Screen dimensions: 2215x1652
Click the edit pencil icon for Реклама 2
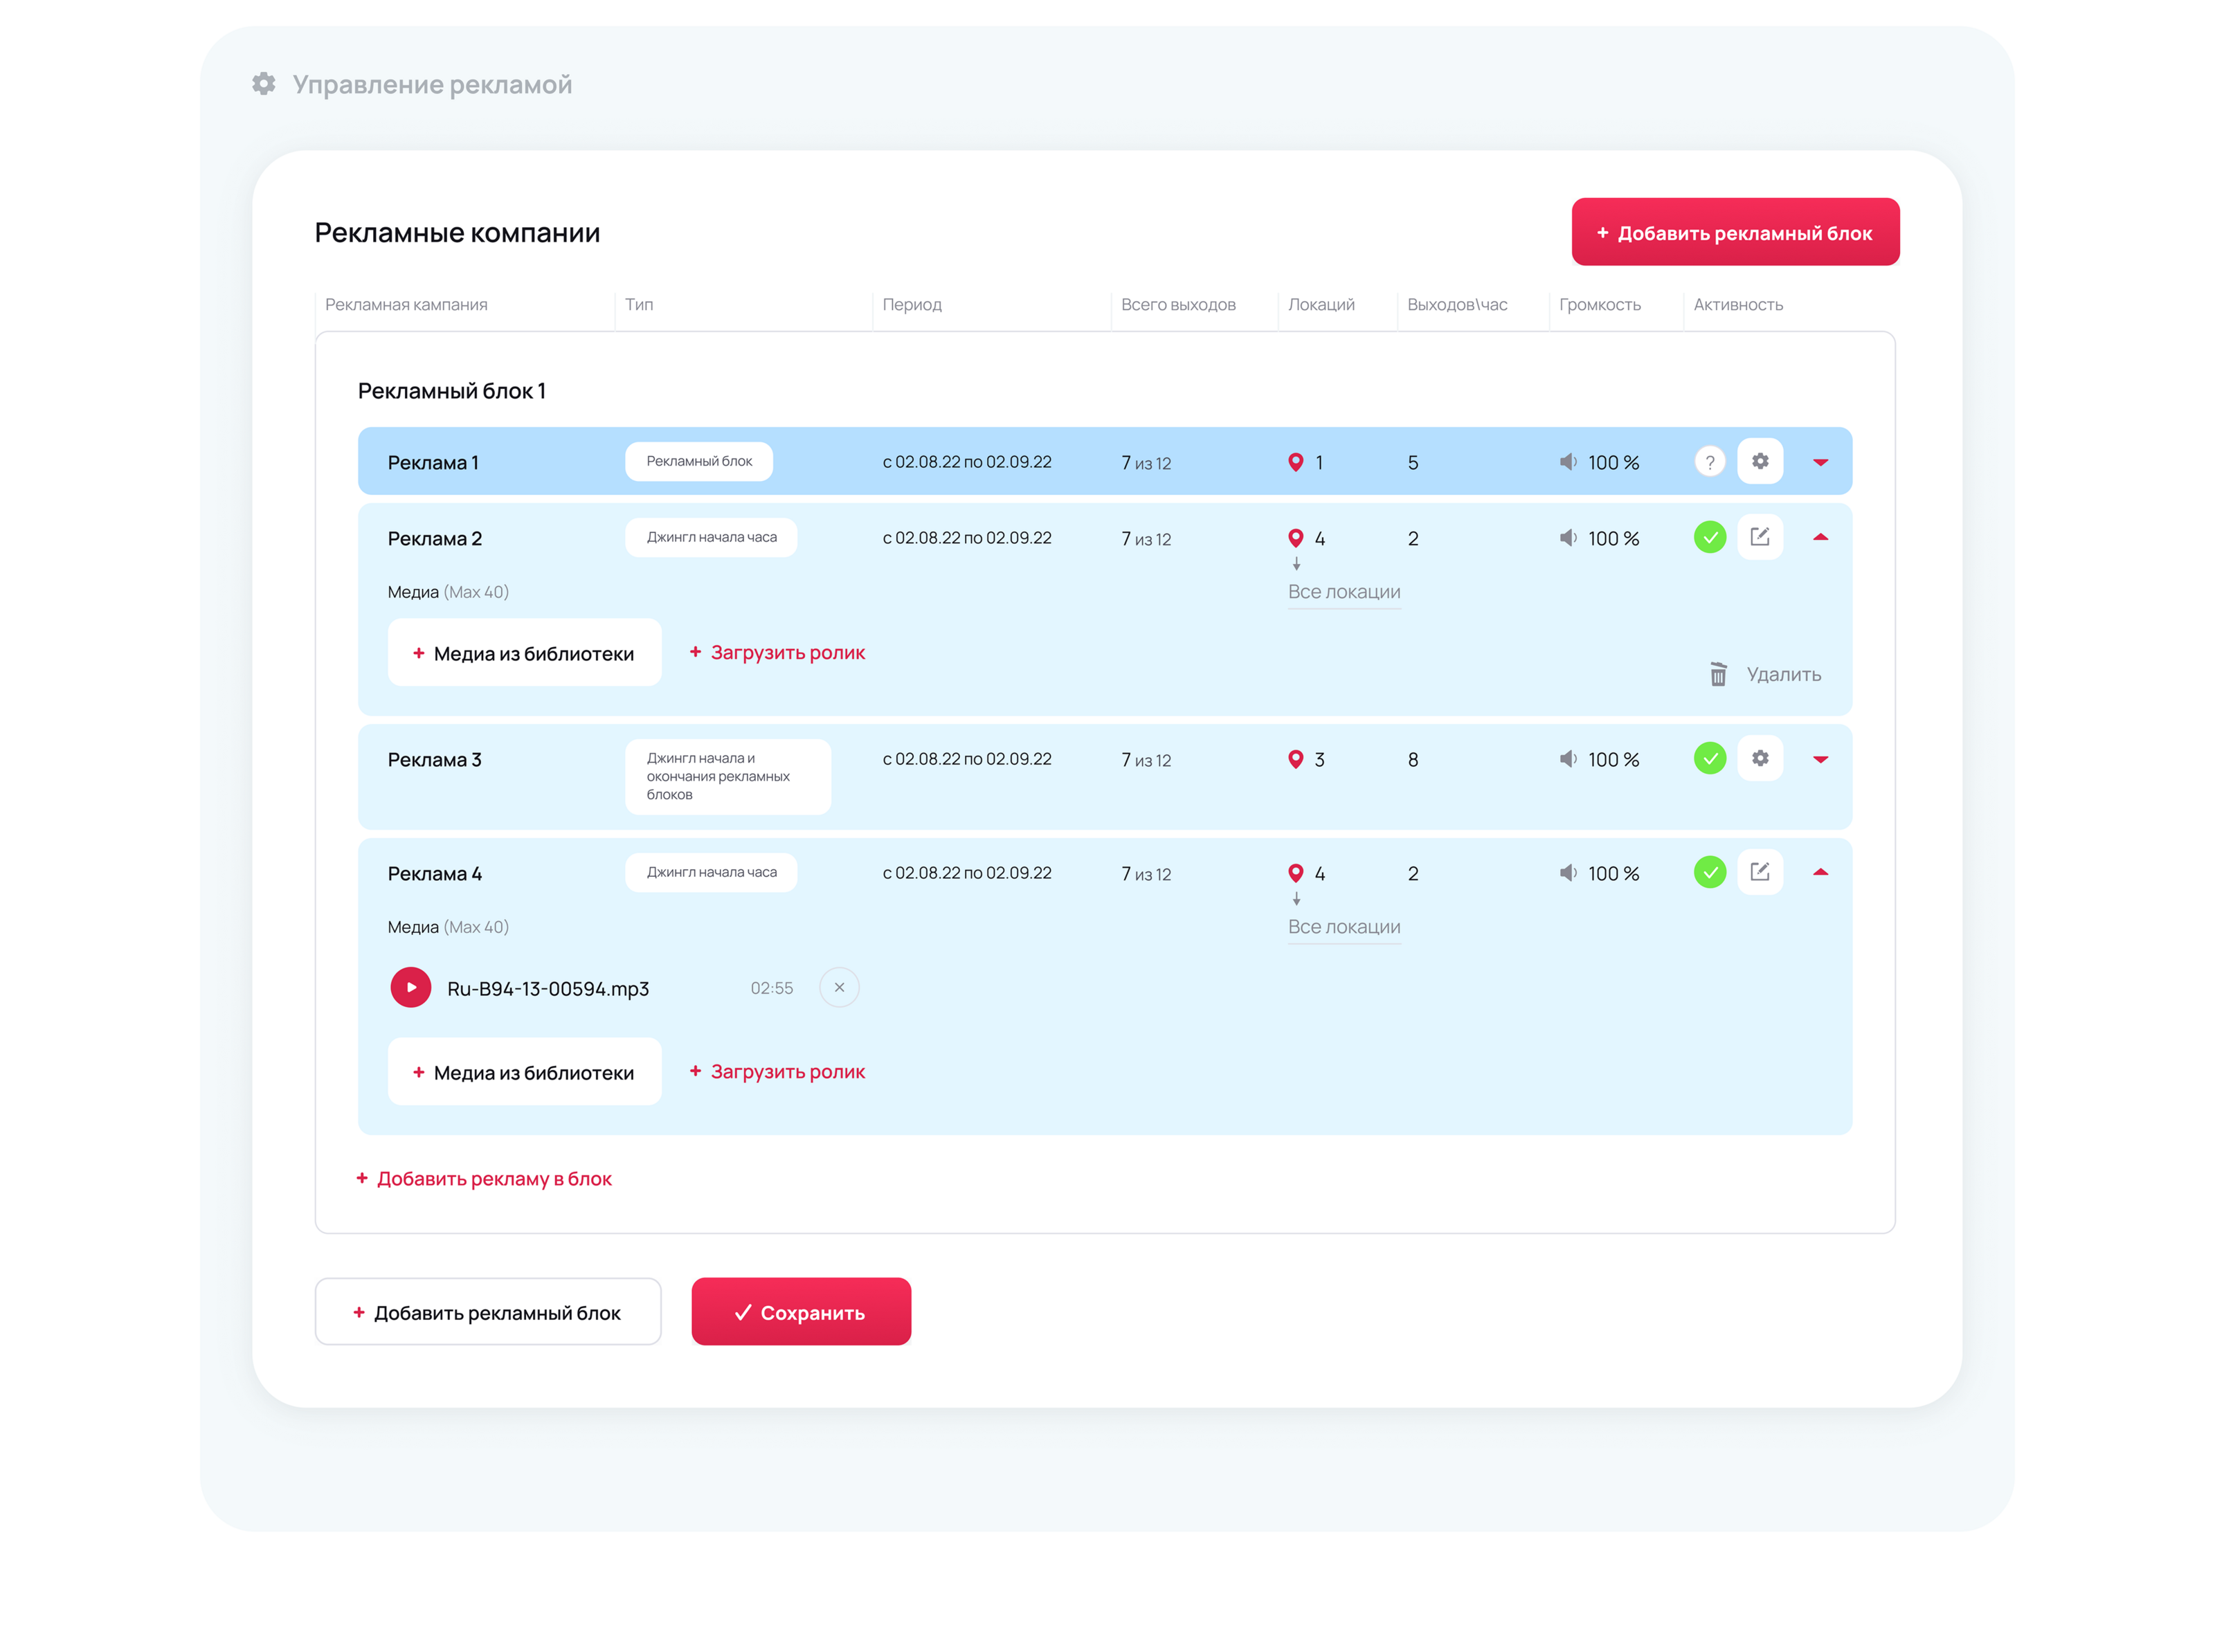click(1759, 537)
